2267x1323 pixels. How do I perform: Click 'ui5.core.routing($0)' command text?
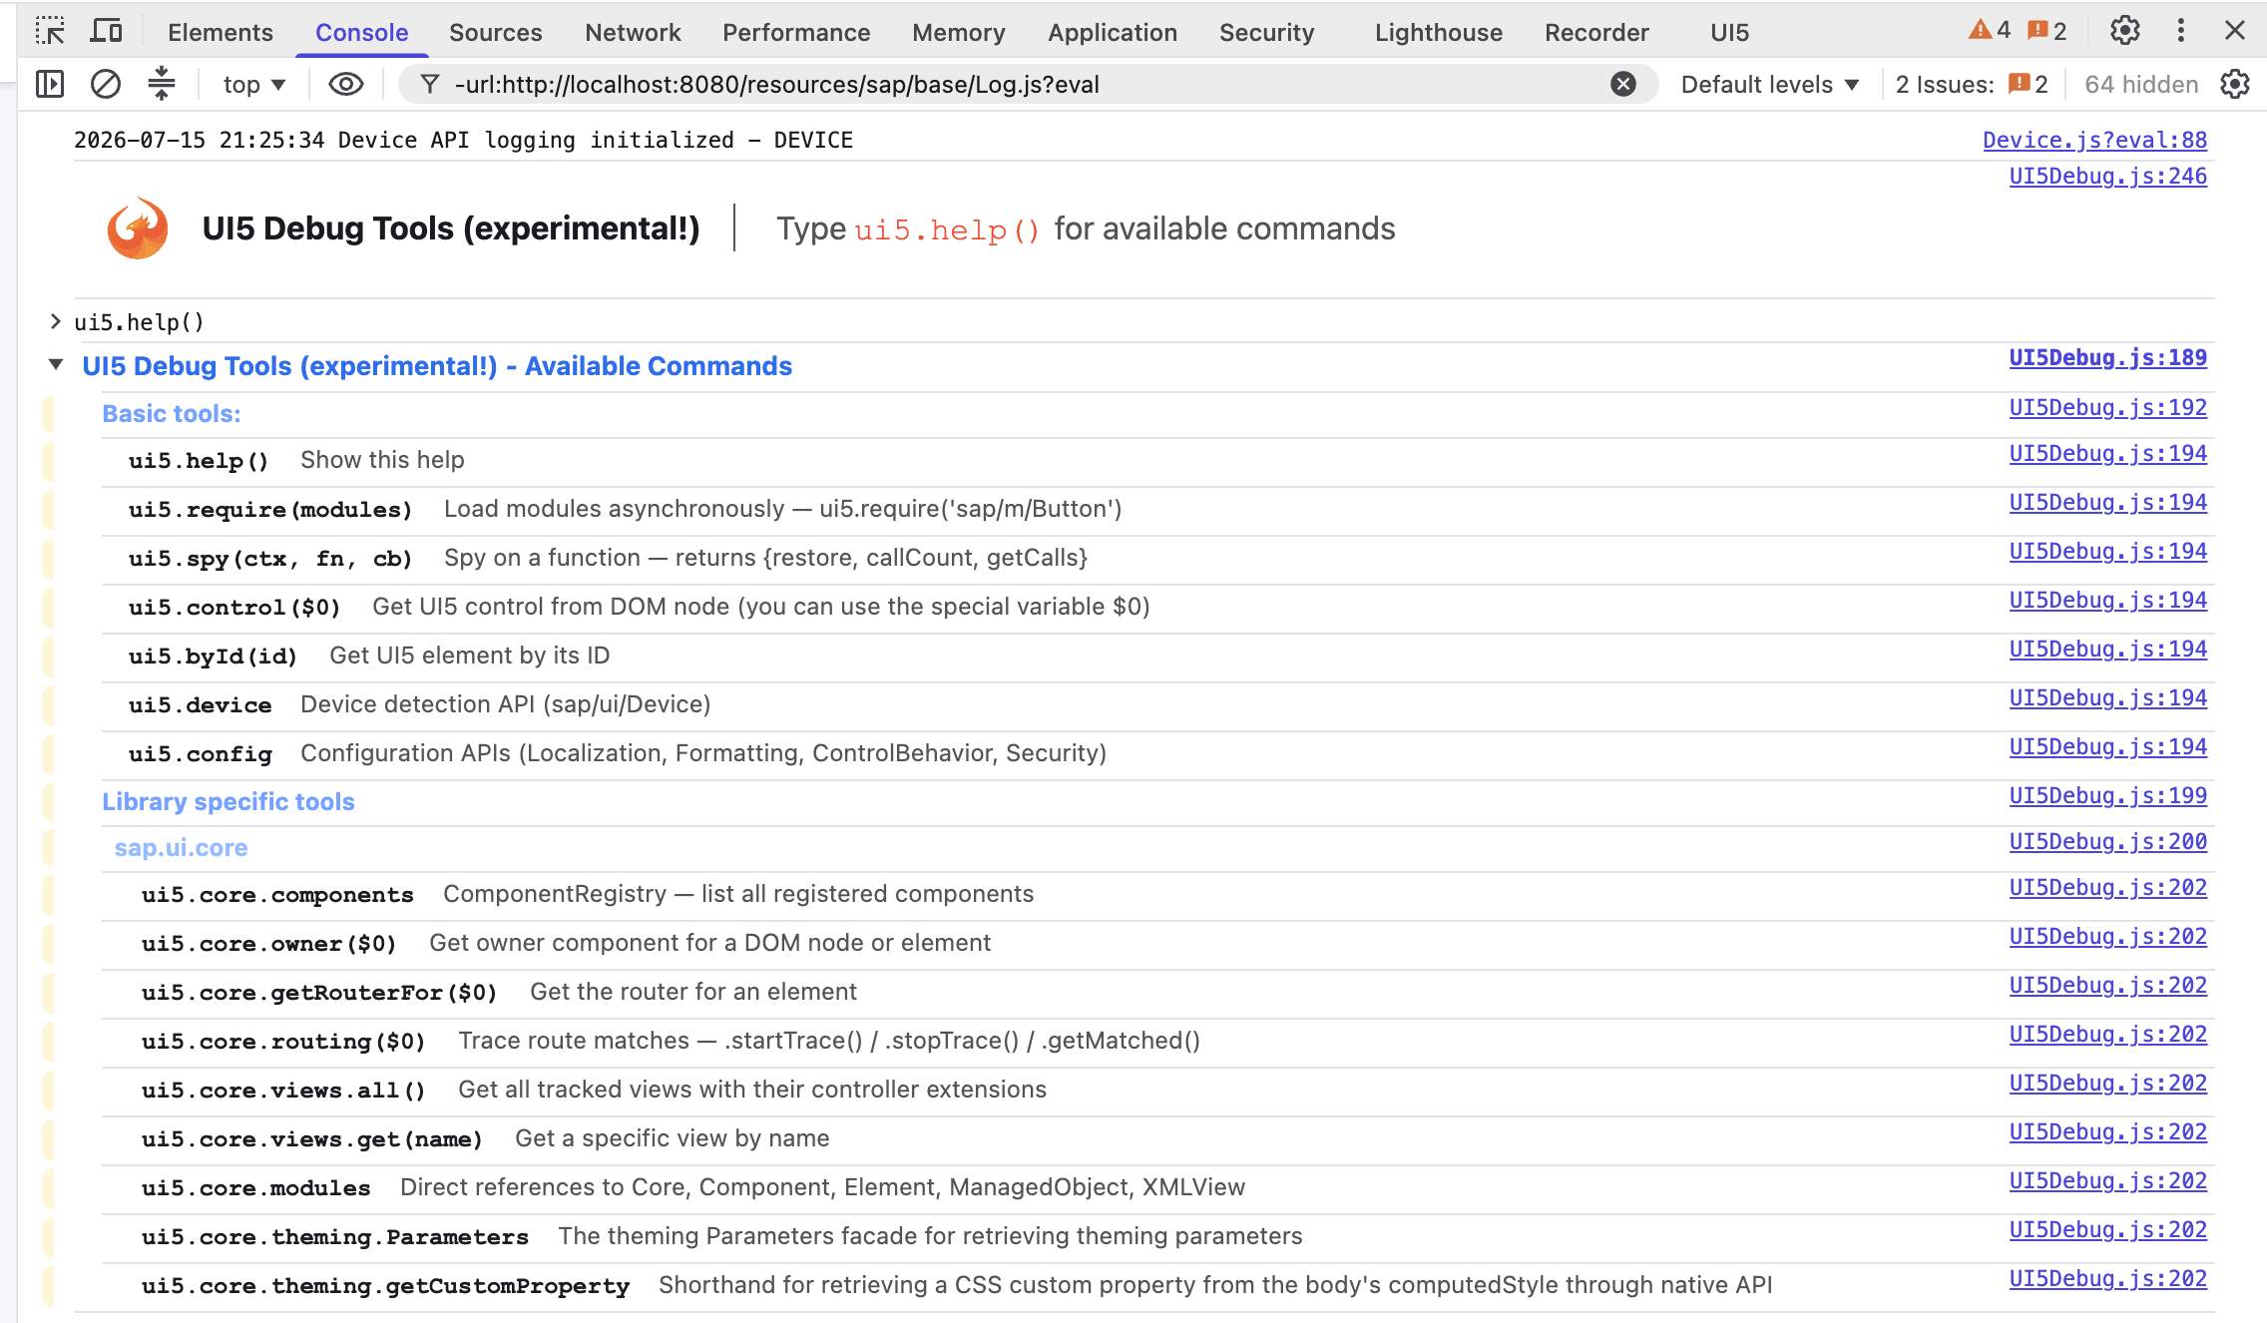pyautogui.click(x=283, y=1041)
